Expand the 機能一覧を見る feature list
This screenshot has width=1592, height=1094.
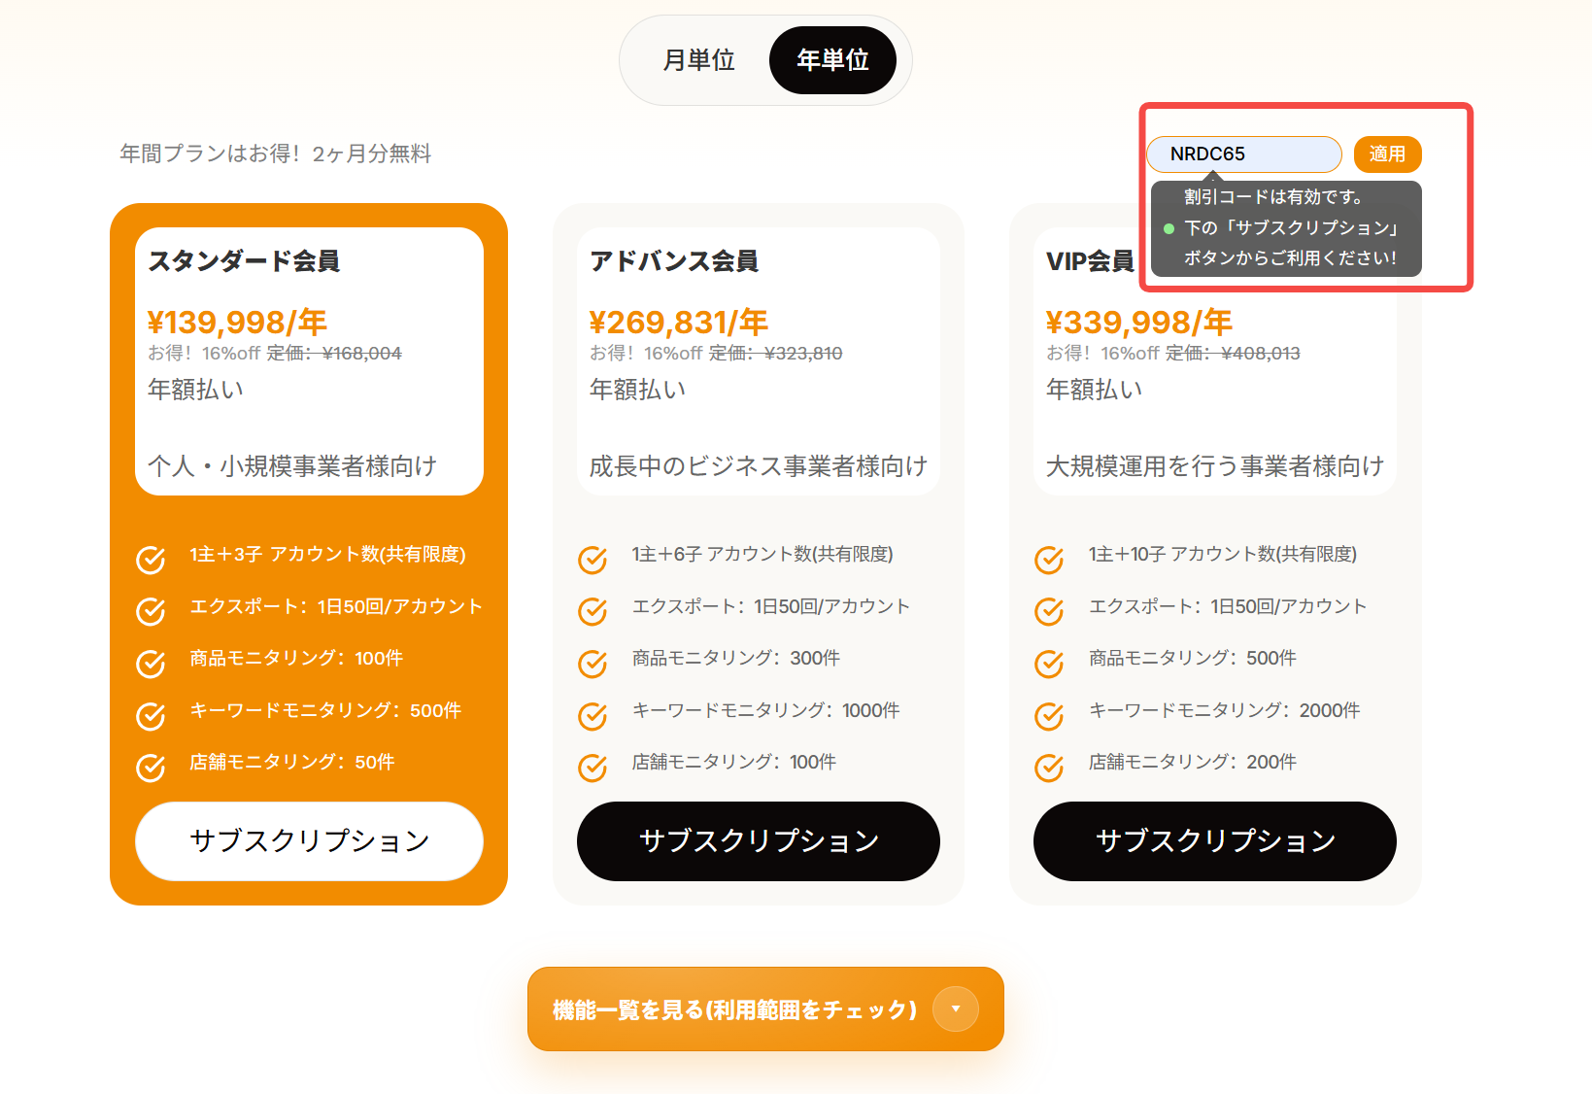(765, 1009)
